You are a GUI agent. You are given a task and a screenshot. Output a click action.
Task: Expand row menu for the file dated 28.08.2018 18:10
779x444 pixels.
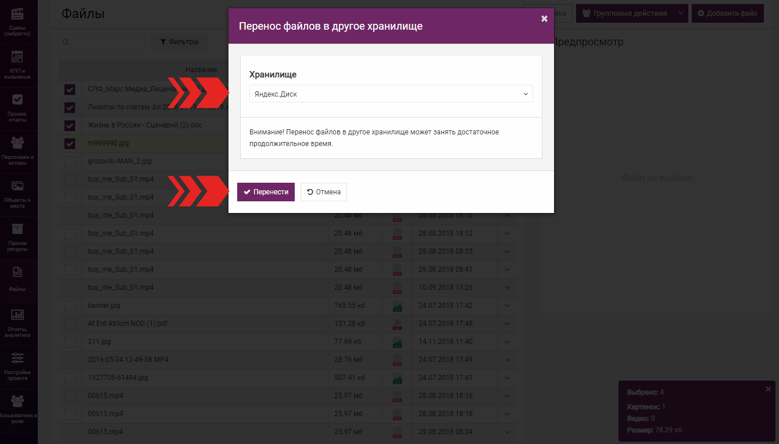[507, 215]
